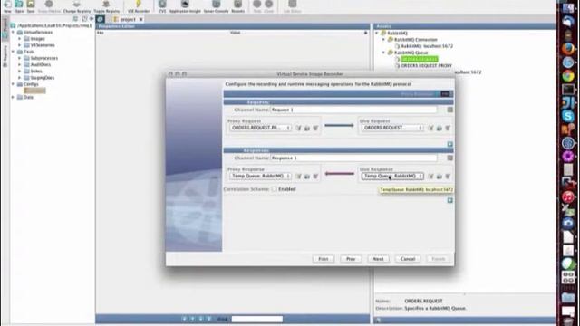Close the project tab with its x
The width and height of the screenshot is (580, 326).
pos(141,19)
